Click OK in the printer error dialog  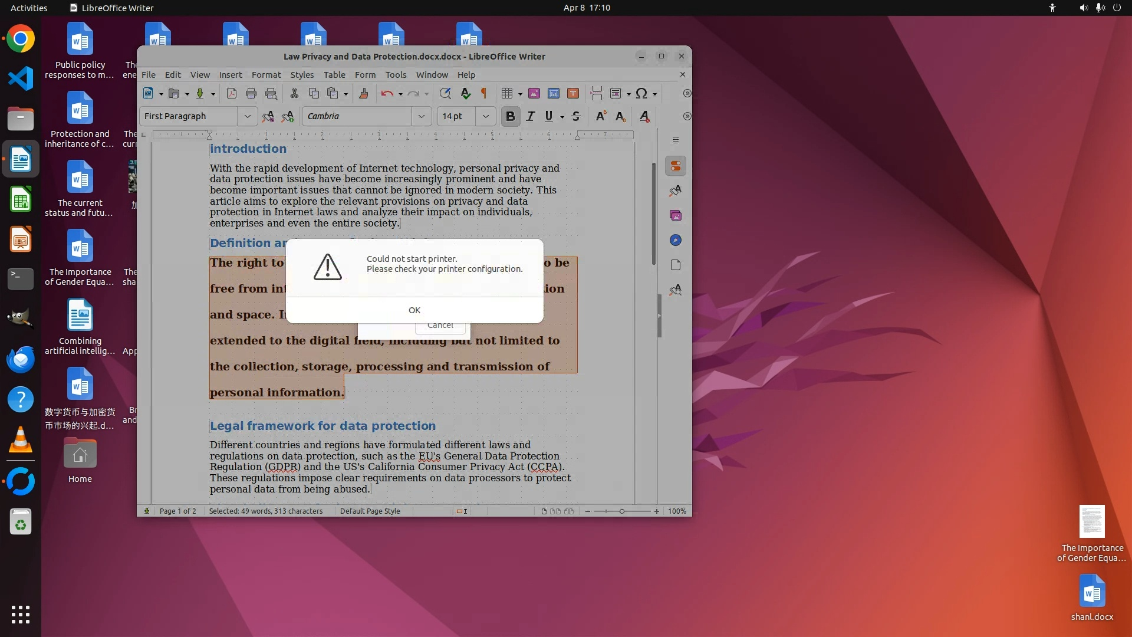pyautogui.click(x=414, y=310)
